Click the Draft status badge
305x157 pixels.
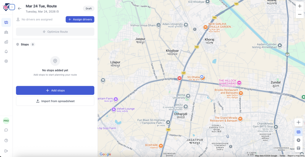[89, 9]
